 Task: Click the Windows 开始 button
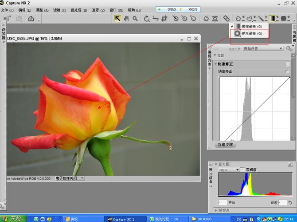pyautogui.click(x=12, y=218)
